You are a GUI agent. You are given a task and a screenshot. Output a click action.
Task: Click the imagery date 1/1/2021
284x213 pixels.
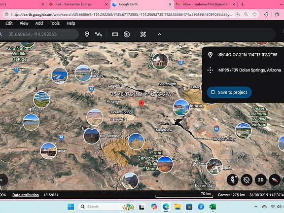click(x=51, y=195)
